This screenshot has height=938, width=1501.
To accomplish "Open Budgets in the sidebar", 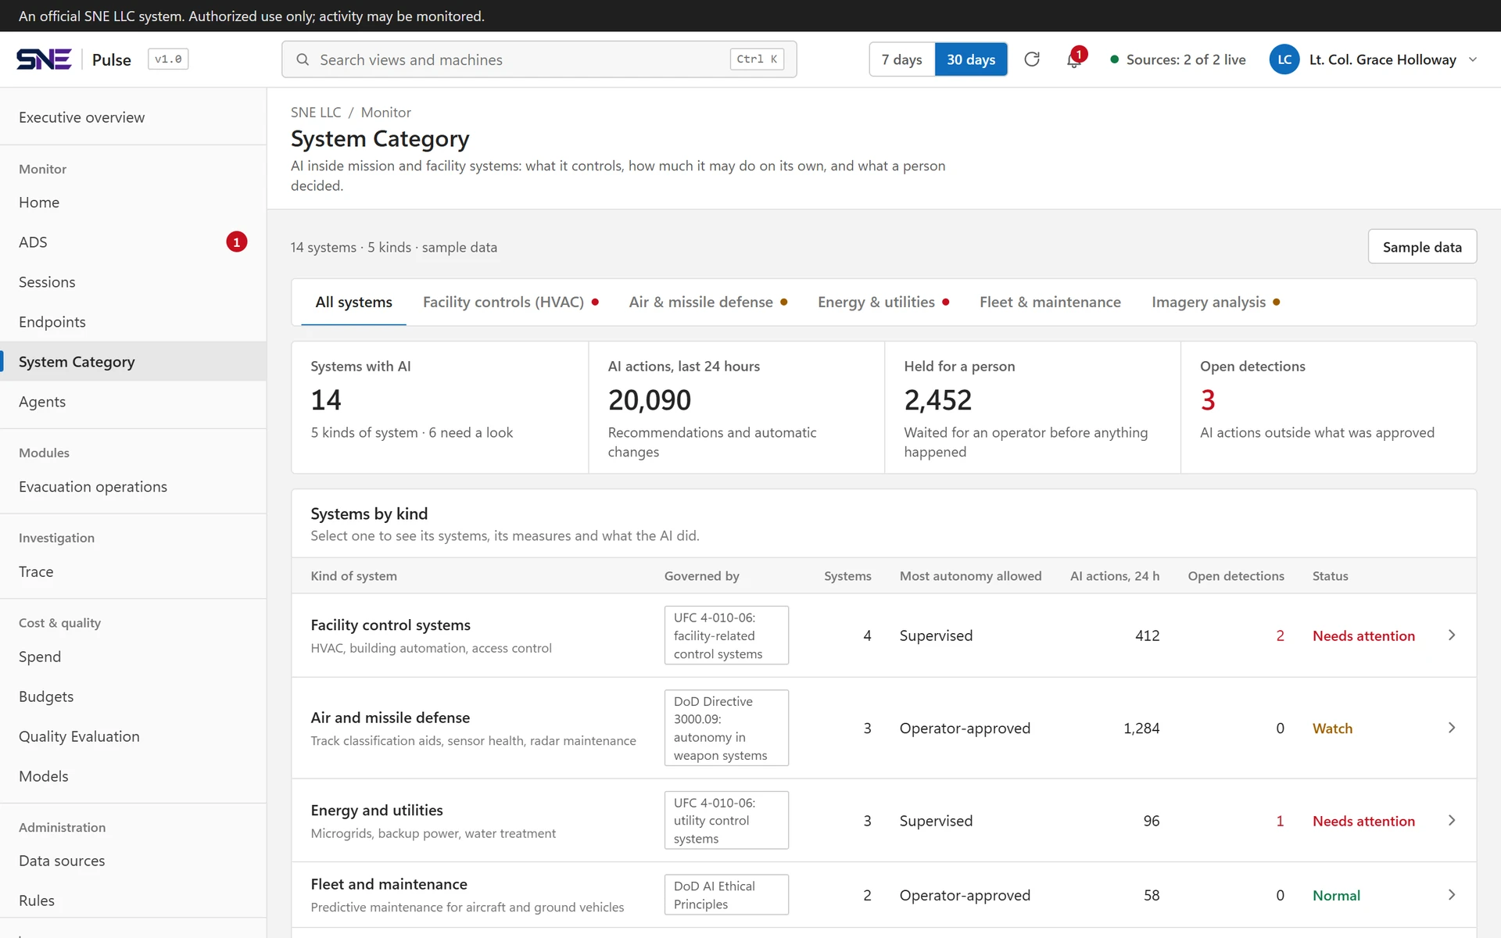I will [x=133, y=697].
